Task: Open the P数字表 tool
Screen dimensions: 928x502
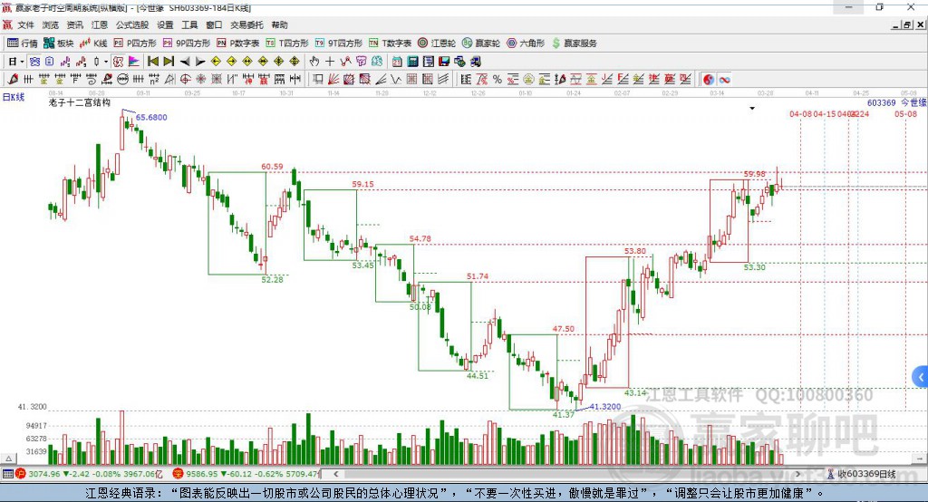Action: [237, 43]
